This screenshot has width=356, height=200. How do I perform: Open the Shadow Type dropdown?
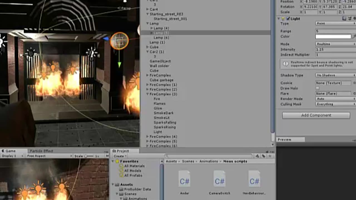tap(336, 75)
